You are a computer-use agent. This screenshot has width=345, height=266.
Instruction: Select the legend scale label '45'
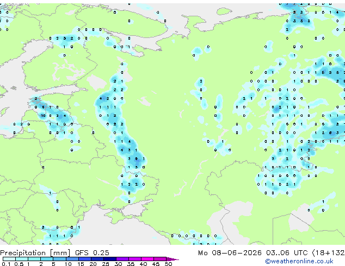(156, 264)
